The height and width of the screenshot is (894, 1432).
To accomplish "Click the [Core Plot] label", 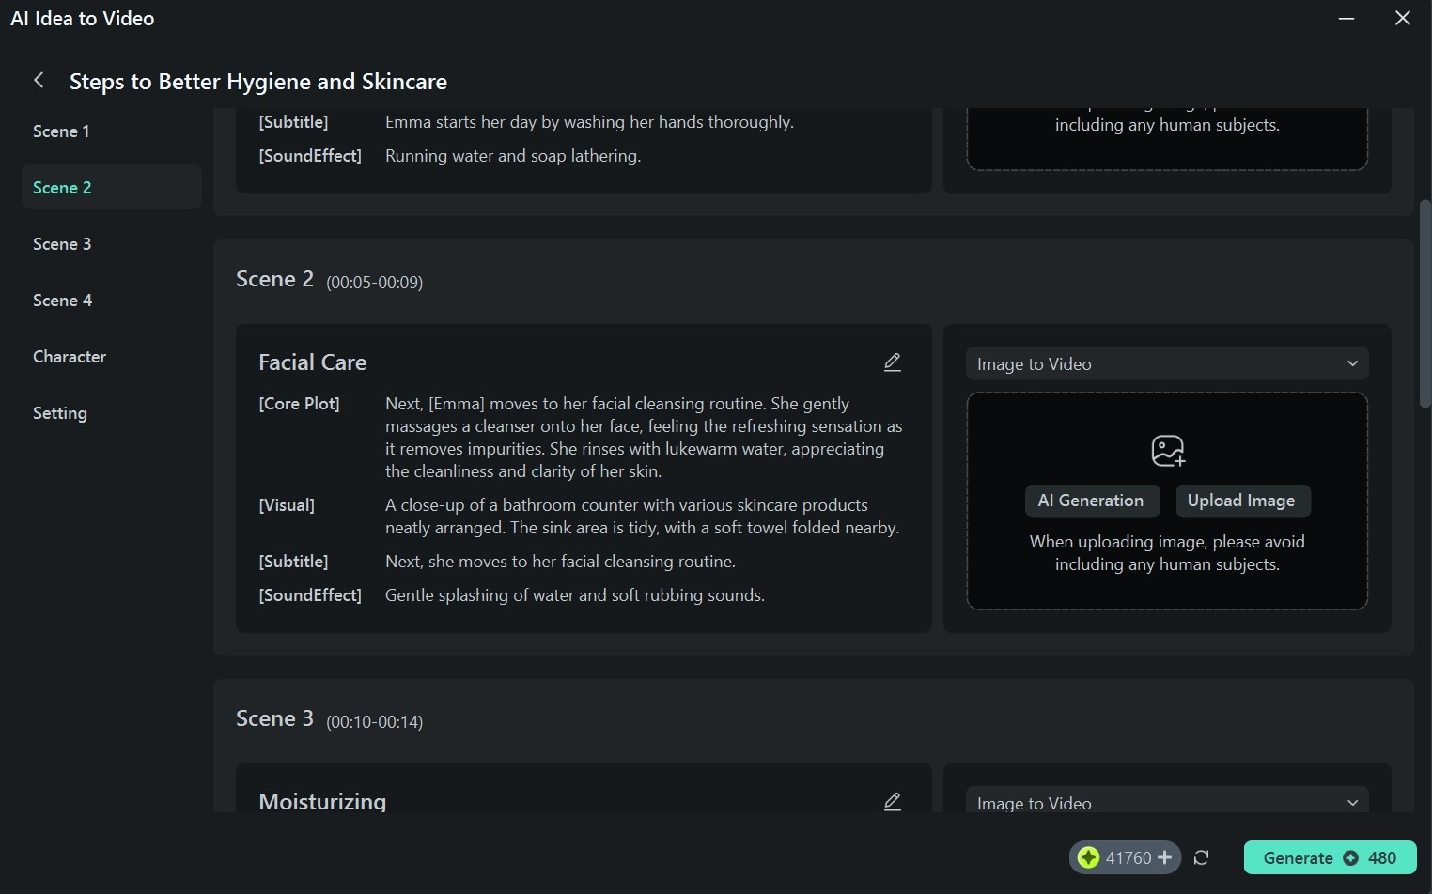I will pos(299,404).
